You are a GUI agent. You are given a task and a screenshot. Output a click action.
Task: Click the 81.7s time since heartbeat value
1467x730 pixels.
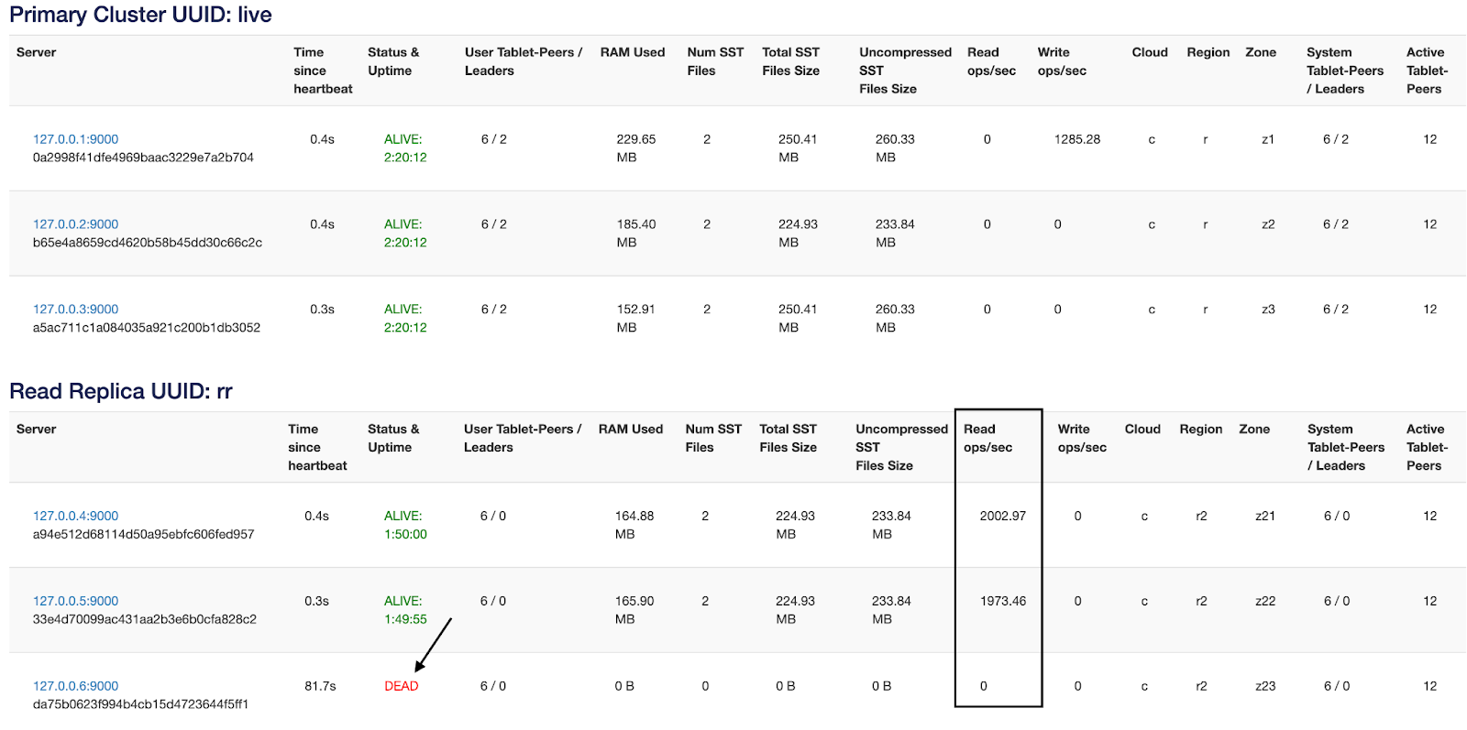click(320, 686)
